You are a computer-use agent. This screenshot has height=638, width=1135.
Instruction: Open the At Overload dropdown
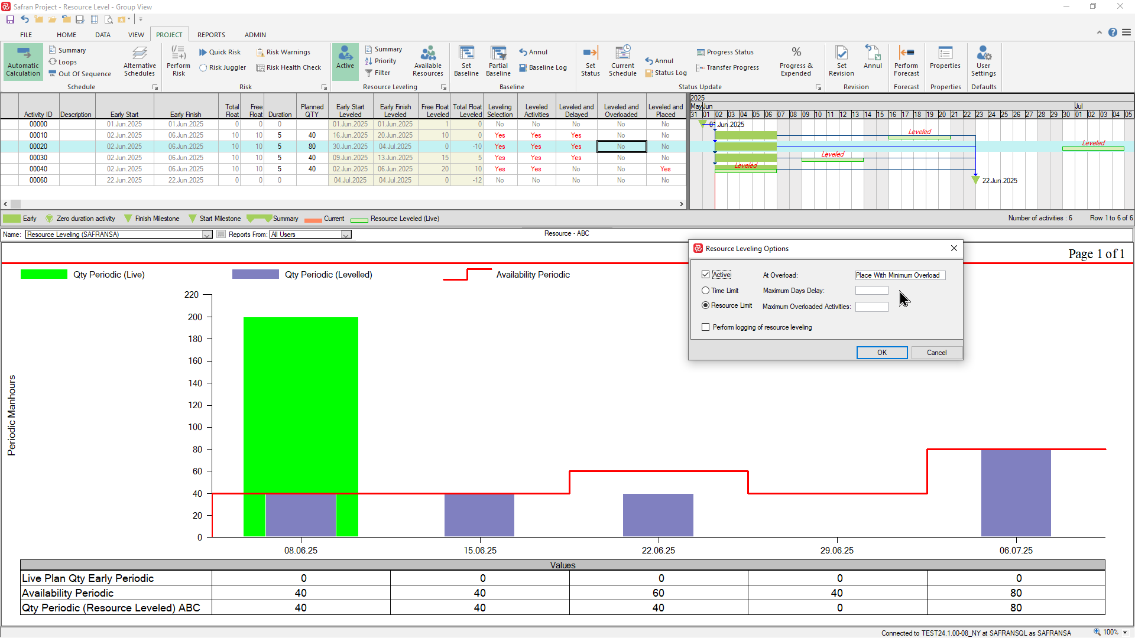(900, 275)
